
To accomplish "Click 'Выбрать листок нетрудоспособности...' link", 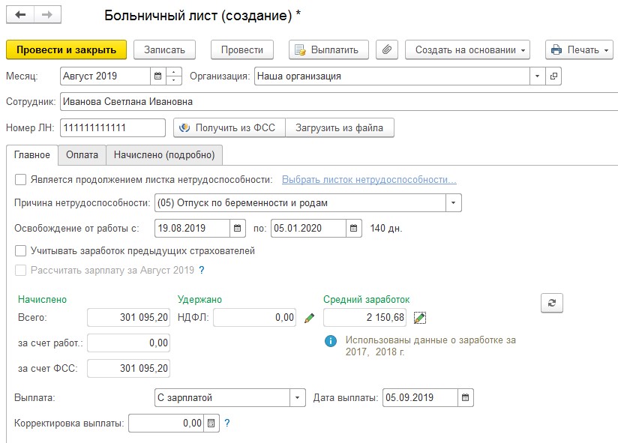I will [x=368, y=180].
